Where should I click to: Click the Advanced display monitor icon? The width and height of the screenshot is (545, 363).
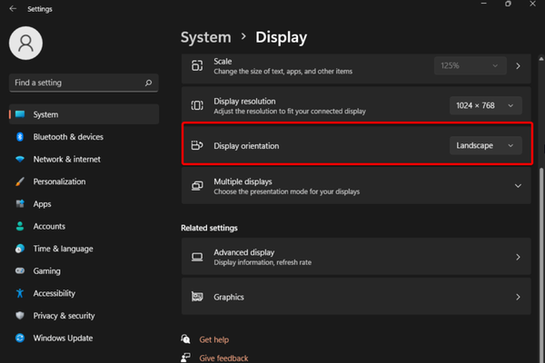pos(197,257)
